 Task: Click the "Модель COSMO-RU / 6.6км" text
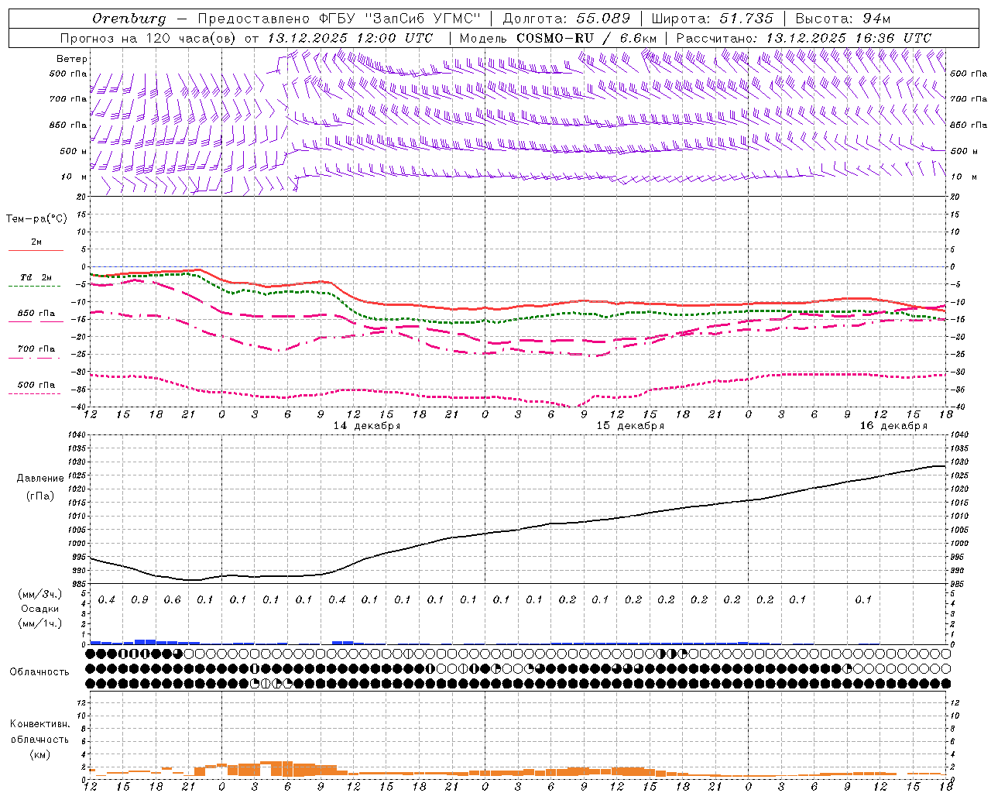(558, 38)
